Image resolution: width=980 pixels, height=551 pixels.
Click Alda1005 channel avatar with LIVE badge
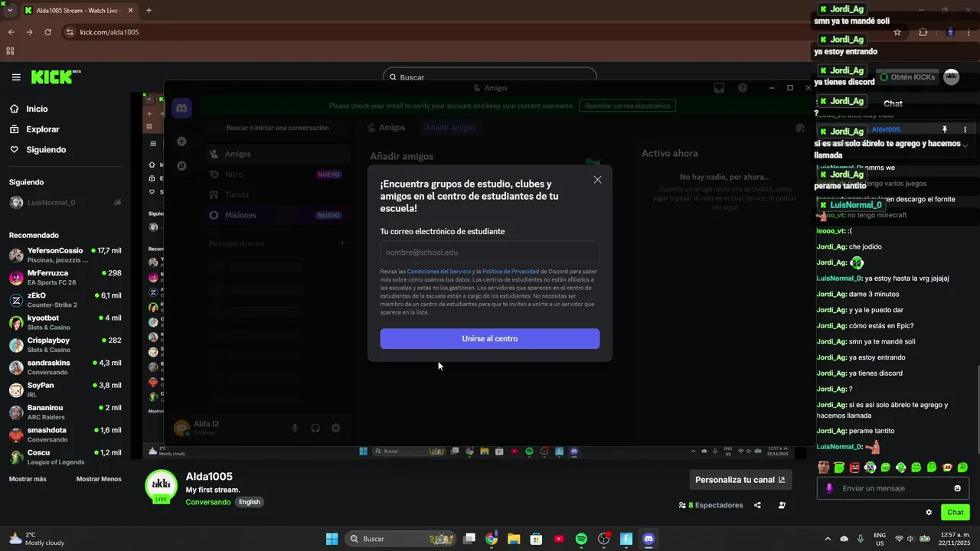tap(162, 486)
